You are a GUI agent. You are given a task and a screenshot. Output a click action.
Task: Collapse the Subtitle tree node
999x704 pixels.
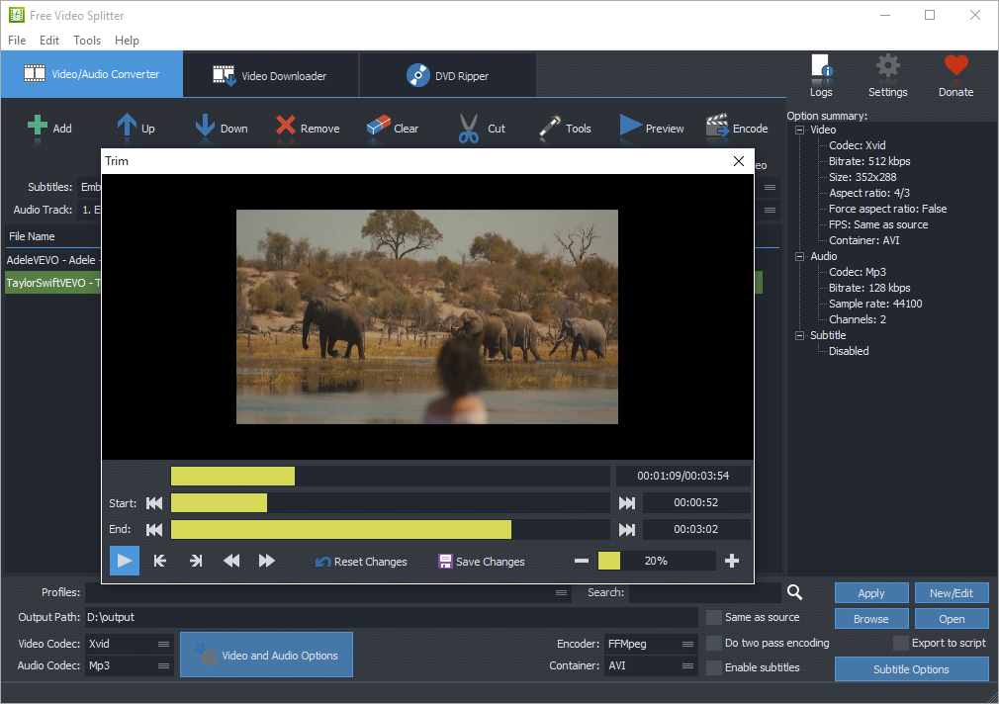coord(799,336)
